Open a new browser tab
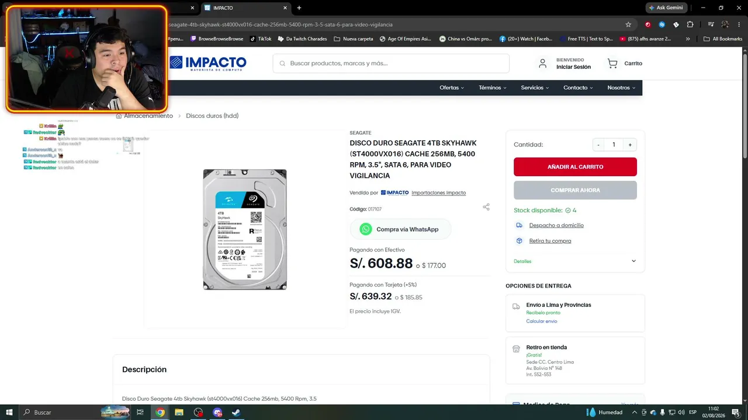 [x=299, y=8]
